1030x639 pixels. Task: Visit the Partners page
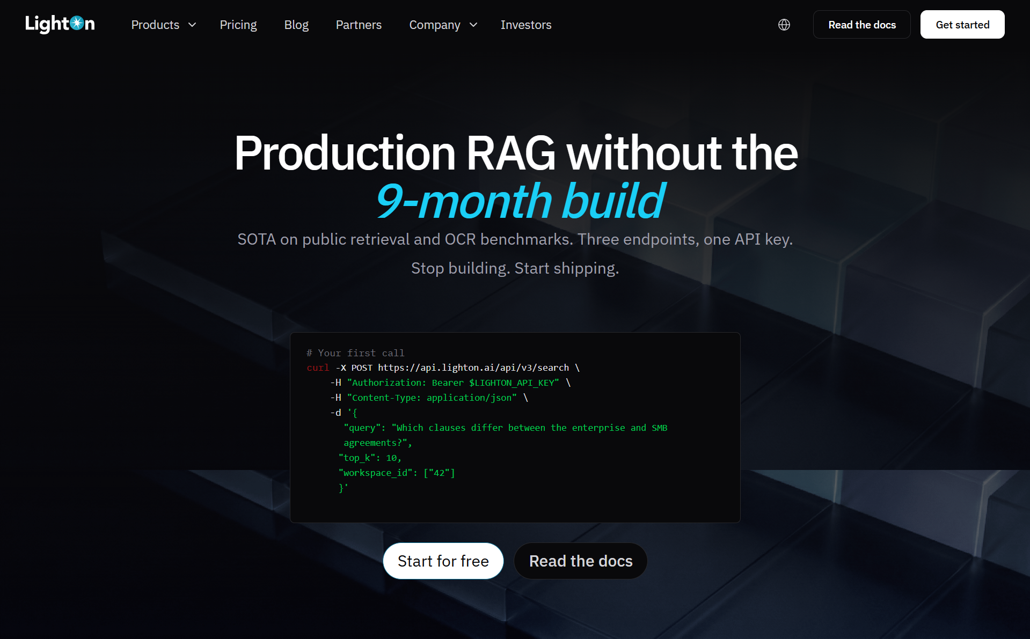(359, 25)
